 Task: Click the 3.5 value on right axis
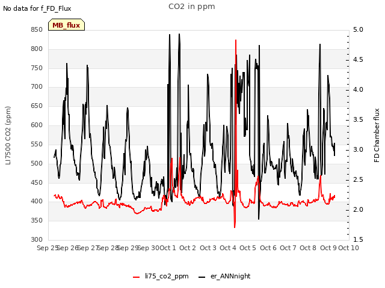(x=358, y=120)
